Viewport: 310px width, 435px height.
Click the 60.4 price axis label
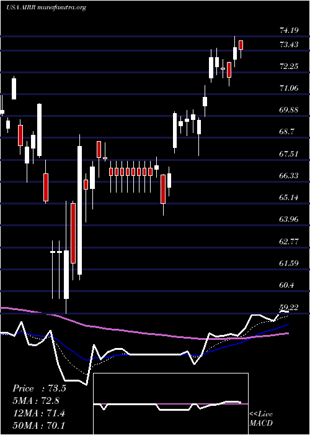pos(287,285)
